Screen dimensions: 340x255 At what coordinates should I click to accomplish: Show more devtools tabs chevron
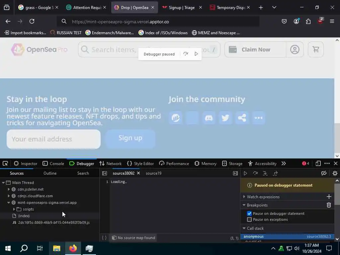(x=284, y=163)
